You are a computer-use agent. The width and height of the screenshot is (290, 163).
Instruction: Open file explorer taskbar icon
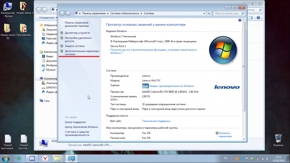tap(57, 159)
